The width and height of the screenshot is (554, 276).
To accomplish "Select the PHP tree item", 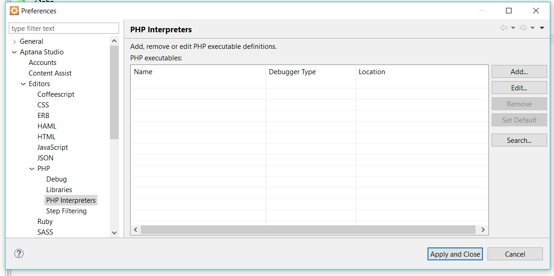I will pyautogui.click(x=43, y=169).
